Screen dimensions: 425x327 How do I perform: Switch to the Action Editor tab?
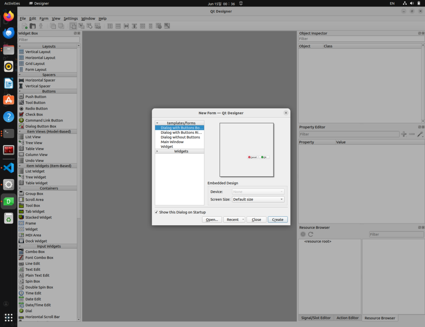pos(347,318)
